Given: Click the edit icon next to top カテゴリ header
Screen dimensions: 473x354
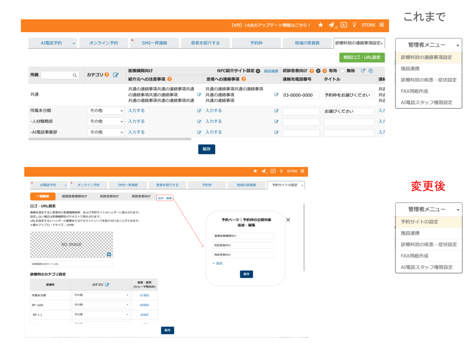Looking at the screenshot, I should pyautogui.click(x=116, y=75).
